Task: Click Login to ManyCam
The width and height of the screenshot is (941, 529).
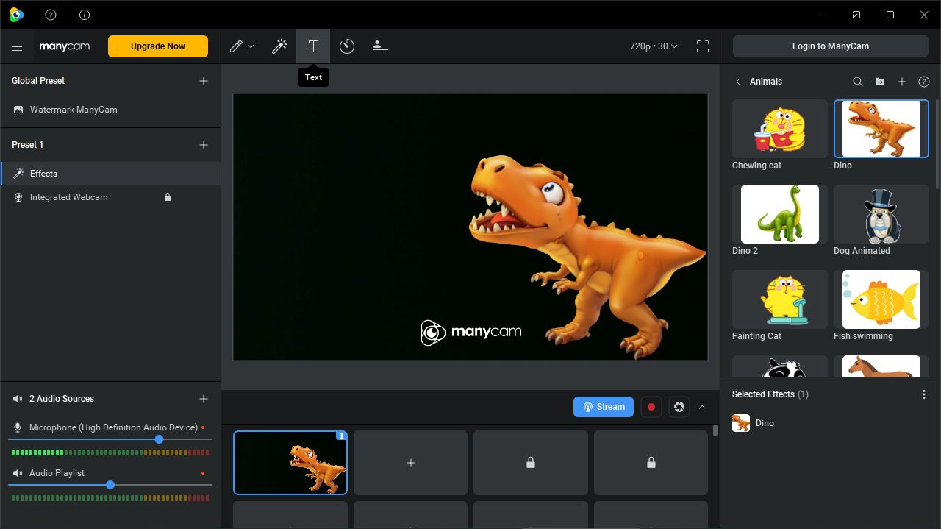Action: click(x=831, y=46)
